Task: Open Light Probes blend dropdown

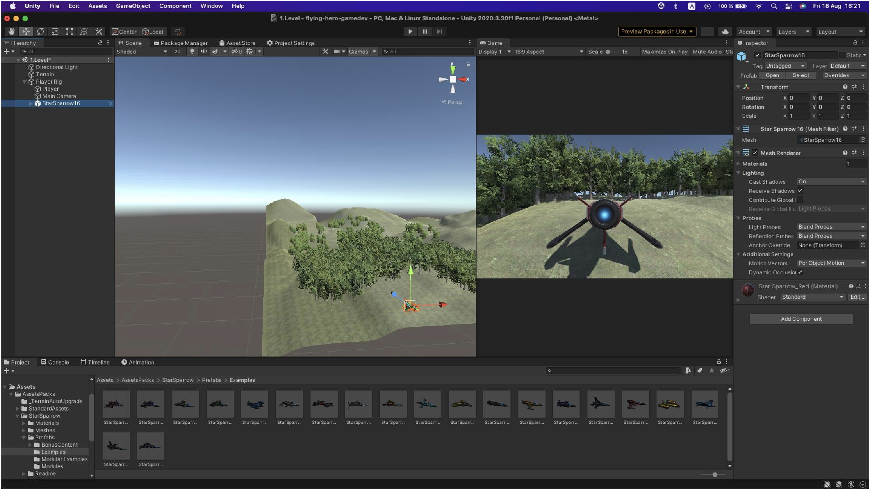Action: coord(832,227)
